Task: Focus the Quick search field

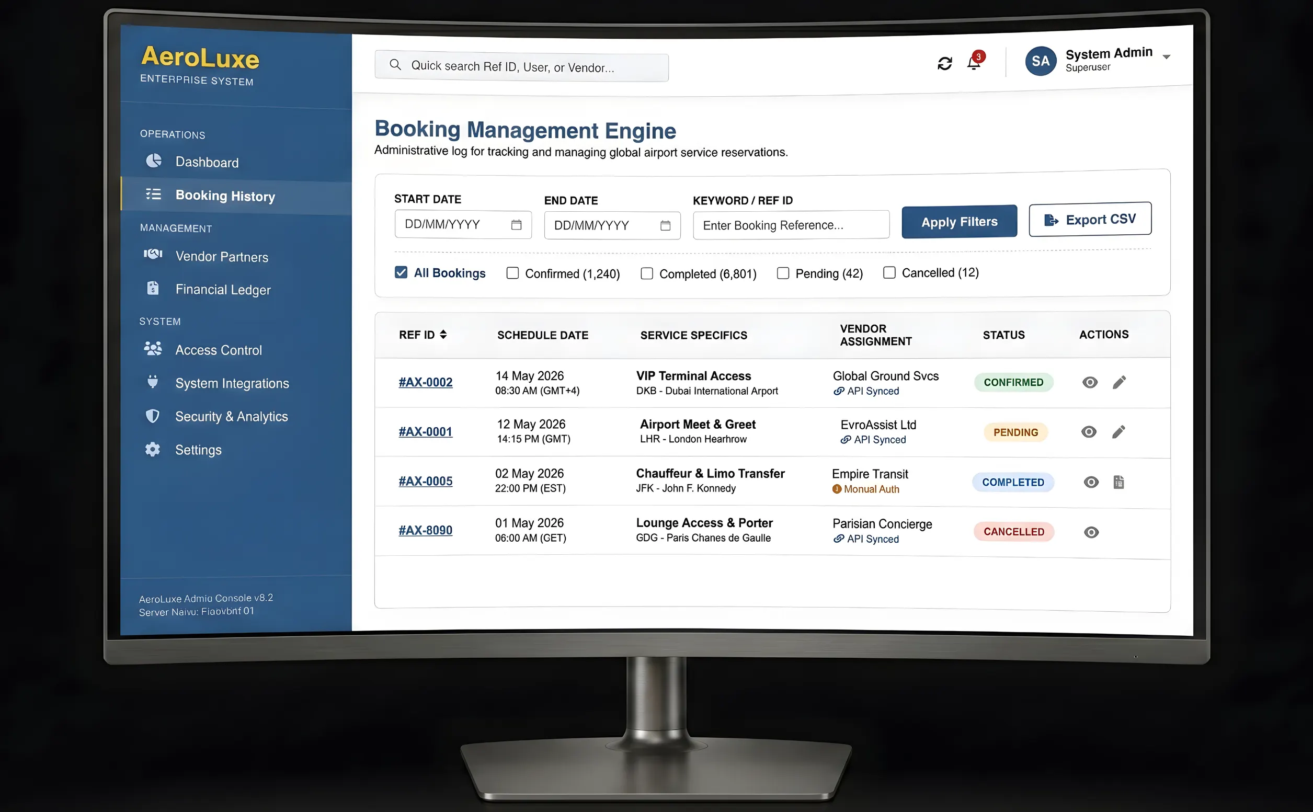Action: (521, 66)
